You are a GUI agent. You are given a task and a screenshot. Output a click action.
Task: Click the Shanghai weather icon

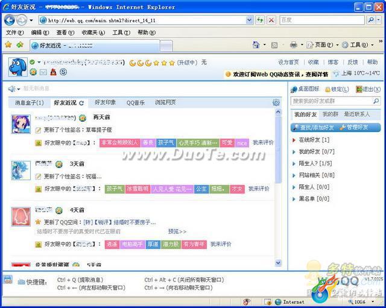click(x=336, y=74)
